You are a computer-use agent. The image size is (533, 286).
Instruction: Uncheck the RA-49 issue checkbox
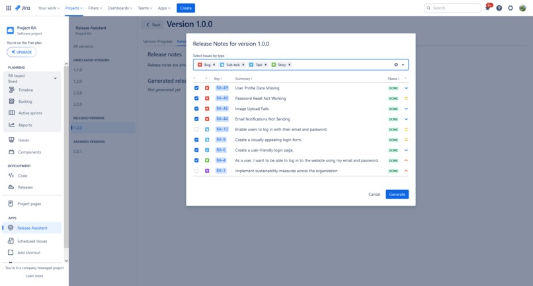point(196,88)
